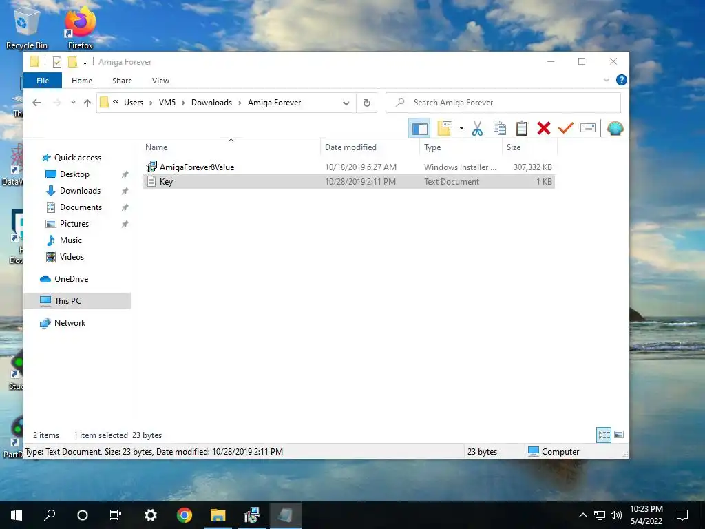Click the Rename toolbar icon
The width and height of the screenshot is (705, 529).
[x=588, y=128]
